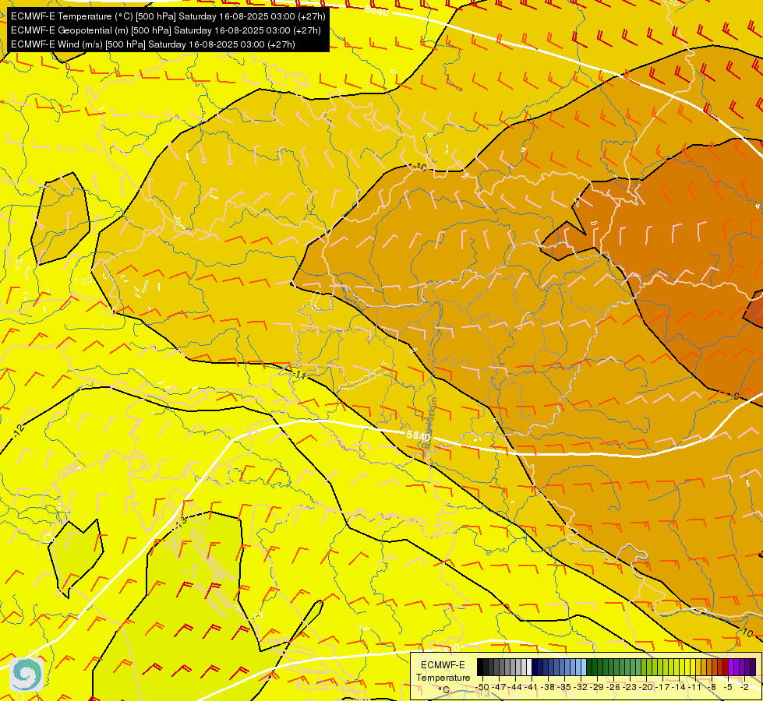Click the black swatch on the temperature scale
This screenshot has width=763, height=701.
480,667
